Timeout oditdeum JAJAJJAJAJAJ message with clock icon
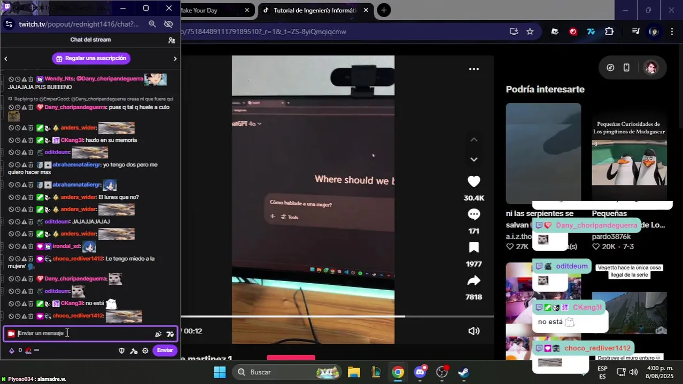 (x=18, y=221)
